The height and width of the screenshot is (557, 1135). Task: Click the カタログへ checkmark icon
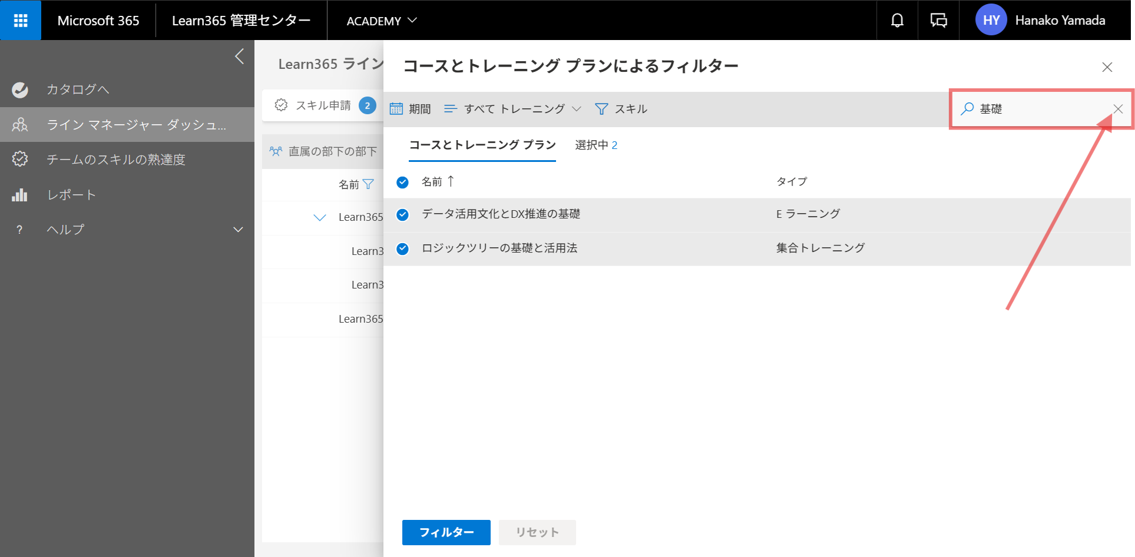coord(20,89)
